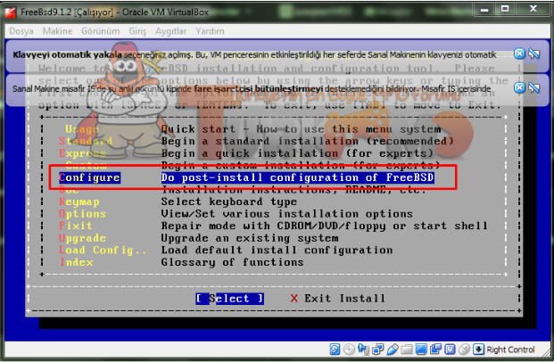Click the optical disc status icon
The image size is (554, 362).
349,350
